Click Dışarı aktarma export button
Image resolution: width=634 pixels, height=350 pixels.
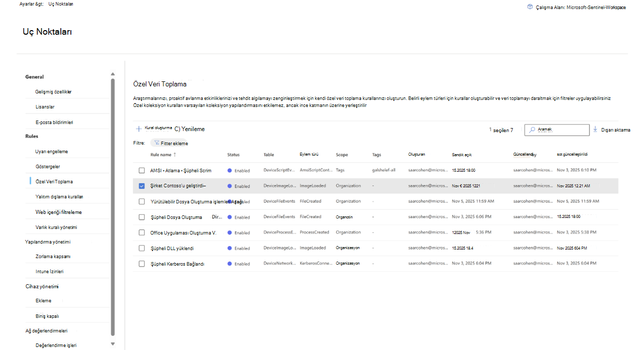[x=611, y=130]
